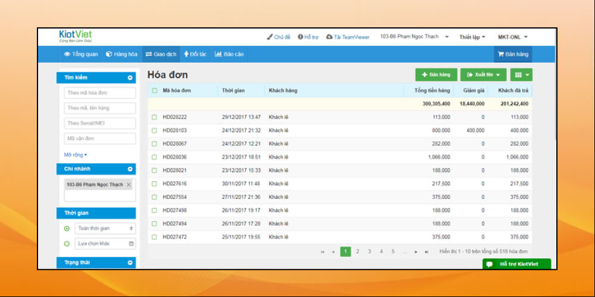This screenshot has width=595, height=297.
Task: Click the Mở rộng link
Action: tap(76, 154)
